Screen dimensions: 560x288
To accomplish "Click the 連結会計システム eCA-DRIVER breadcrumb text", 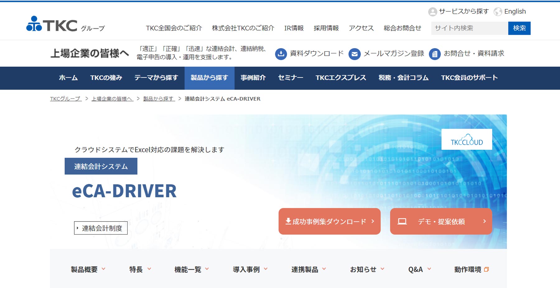I will (x=222, y=99).
